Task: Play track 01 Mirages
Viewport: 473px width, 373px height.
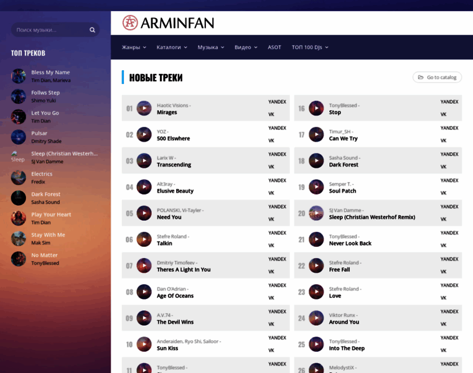Action: [x=144, y=108]
